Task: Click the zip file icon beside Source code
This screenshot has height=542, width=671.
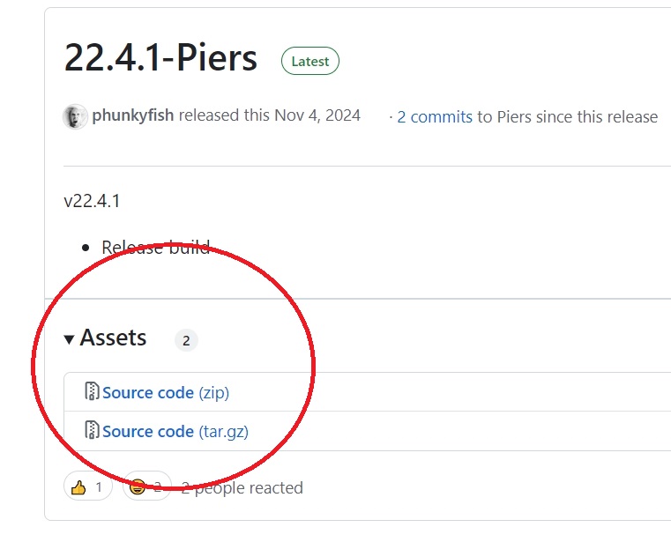Action: tap(92, 391)
